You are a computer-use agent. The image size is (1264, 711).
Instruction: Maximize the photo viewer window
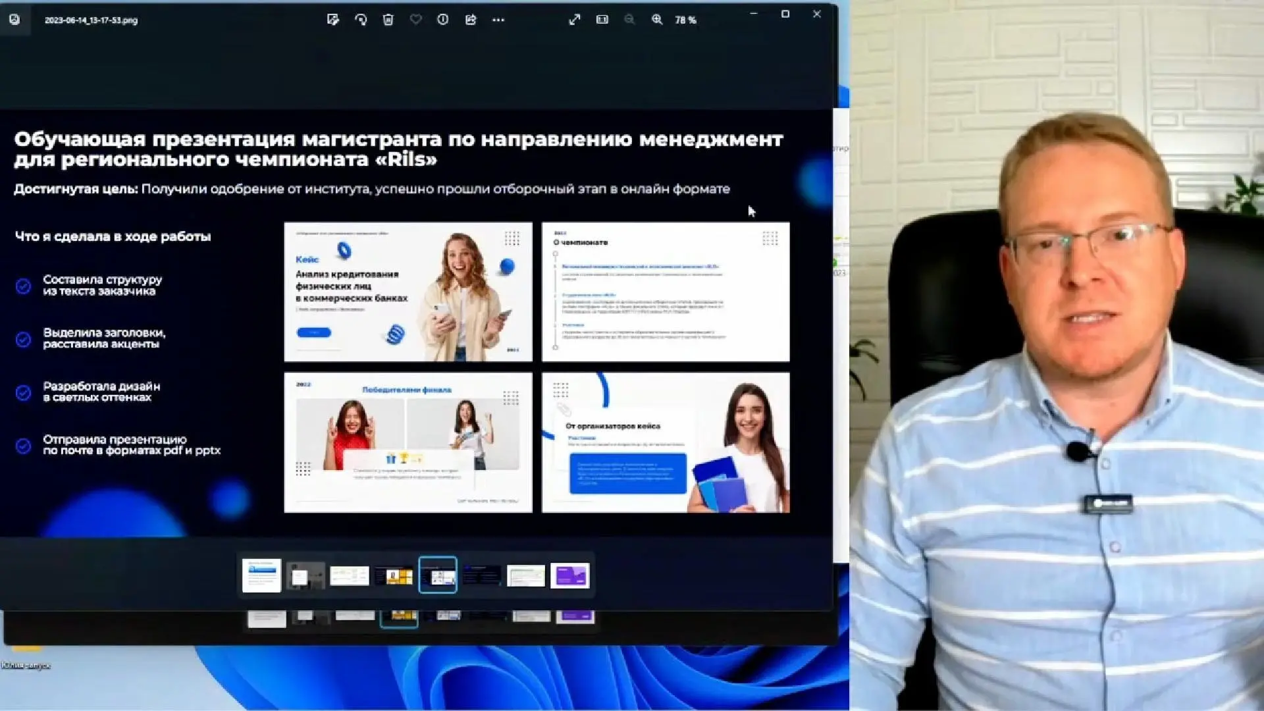(x=785, y=14)
